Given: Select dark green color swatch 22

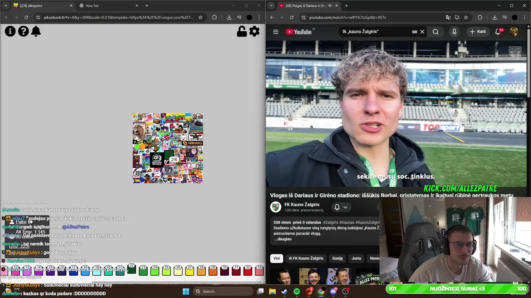Looking at the screenshot, I should (132, 269).
